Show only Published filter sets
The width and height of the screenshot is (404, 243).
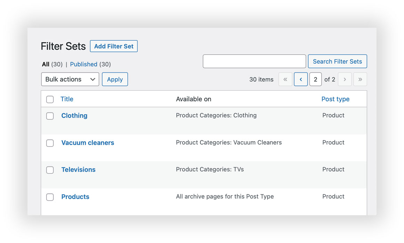point(84,64)
